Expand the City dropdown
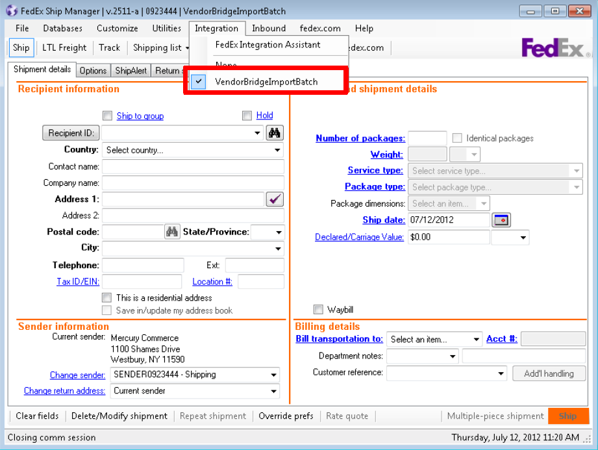Viewport: 598px width, 450px height. tap(279, 249)
